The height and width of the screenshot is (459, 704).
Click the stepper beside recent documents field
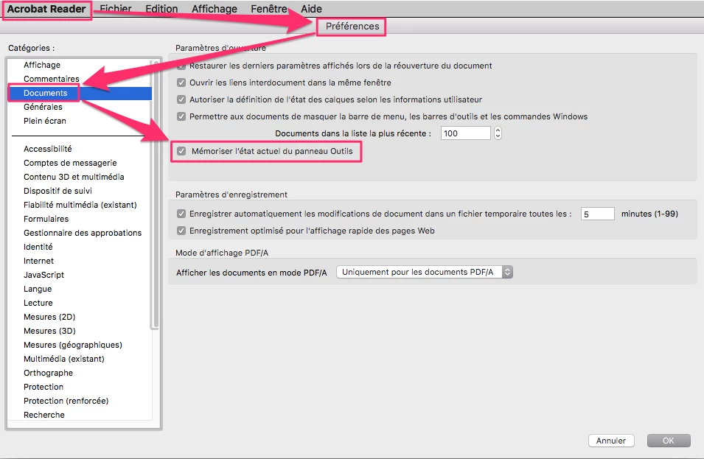point(498,133)
